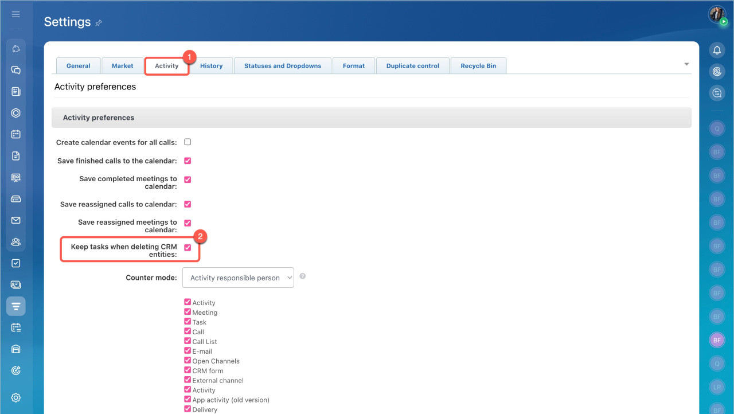
Task: Uncheck the E-mail counter checkbox
Action: pos(188,351)
